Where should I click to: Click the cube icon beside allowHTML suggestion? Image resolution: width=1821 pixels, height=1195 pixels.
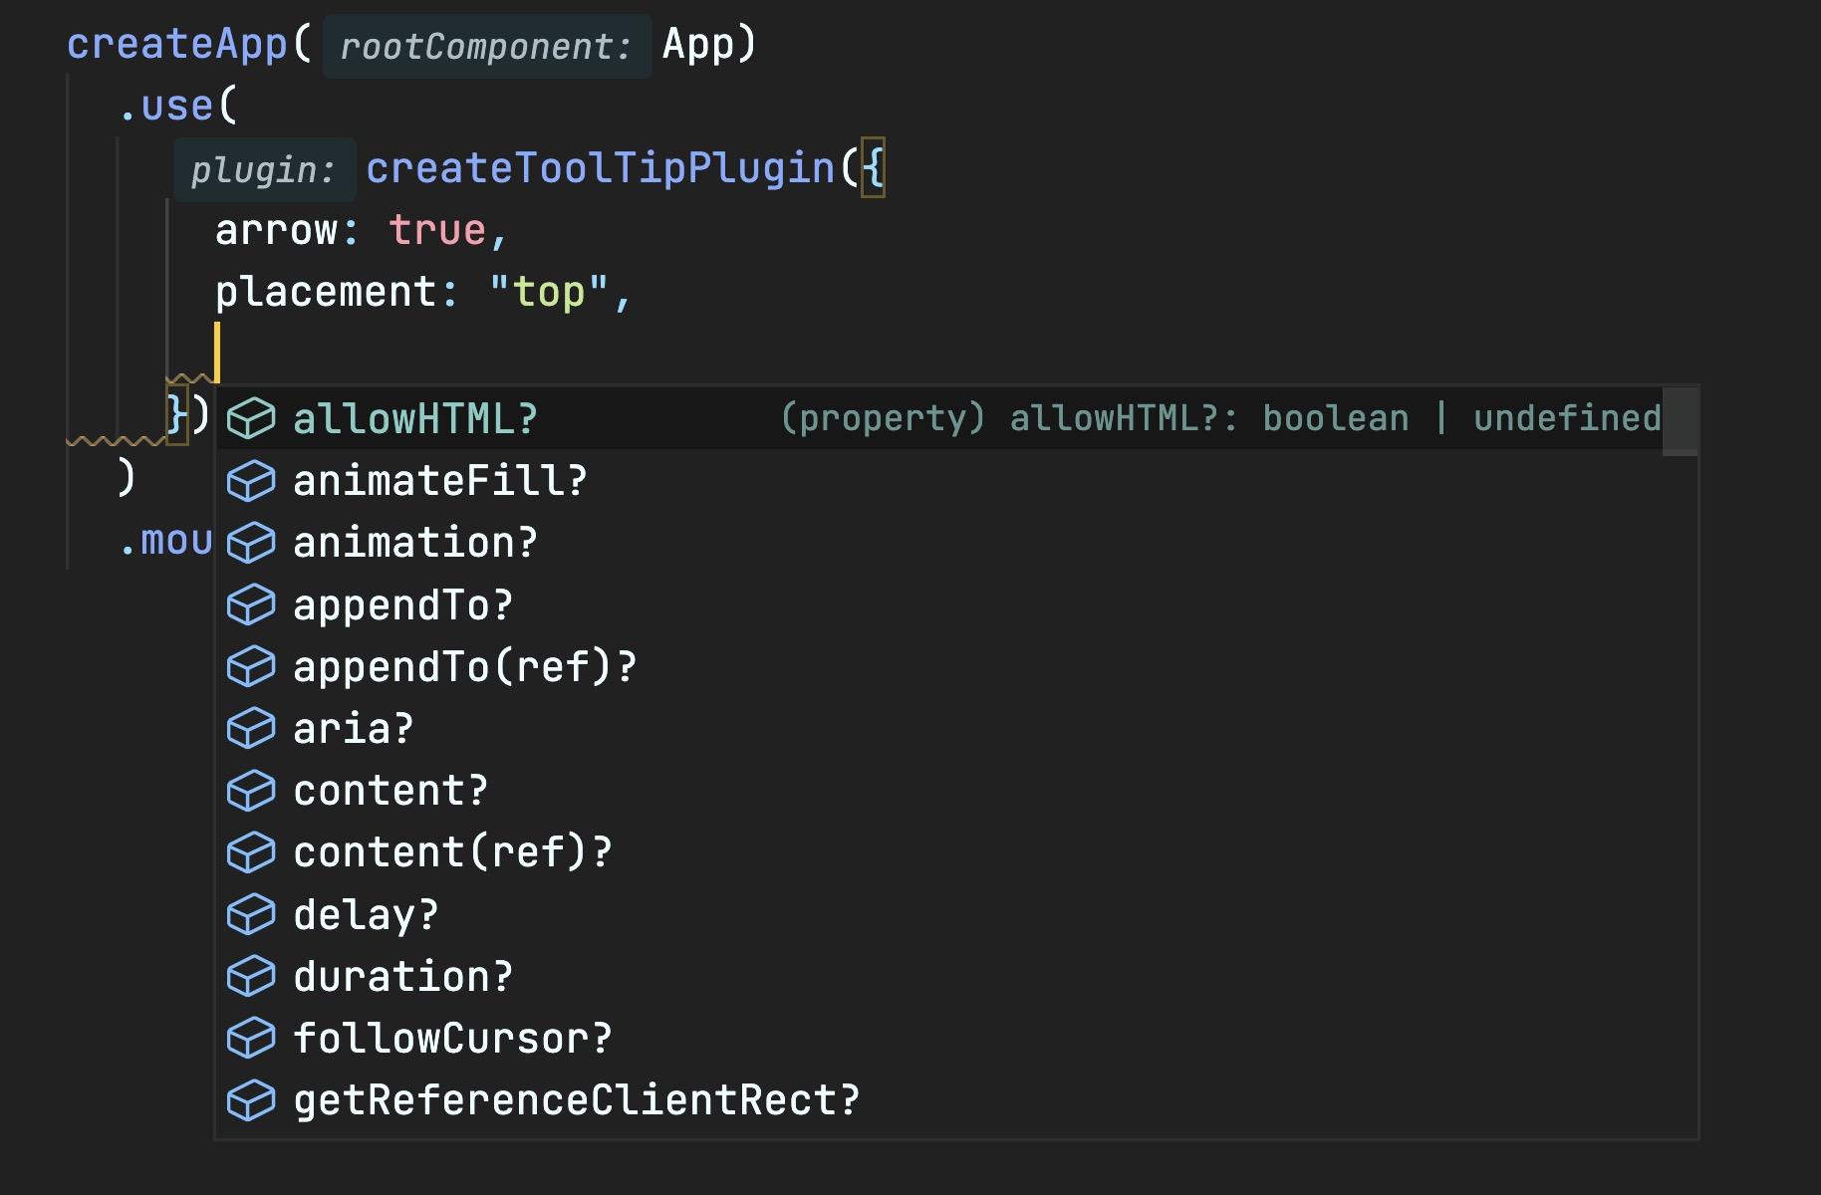tap(251, 418)
